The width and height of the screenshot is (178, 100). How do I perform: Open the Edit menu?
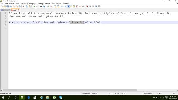6,4
